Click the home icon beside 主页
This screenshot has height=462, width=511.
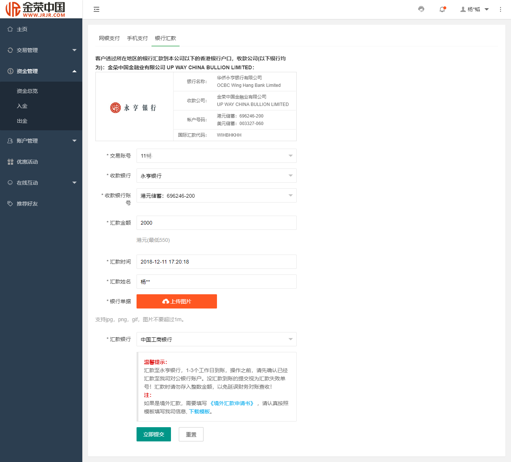pos(10,29)
